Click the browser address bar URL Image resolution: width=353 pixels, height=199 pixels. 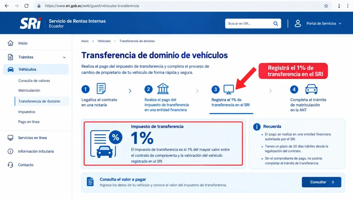tap(92, 6)
